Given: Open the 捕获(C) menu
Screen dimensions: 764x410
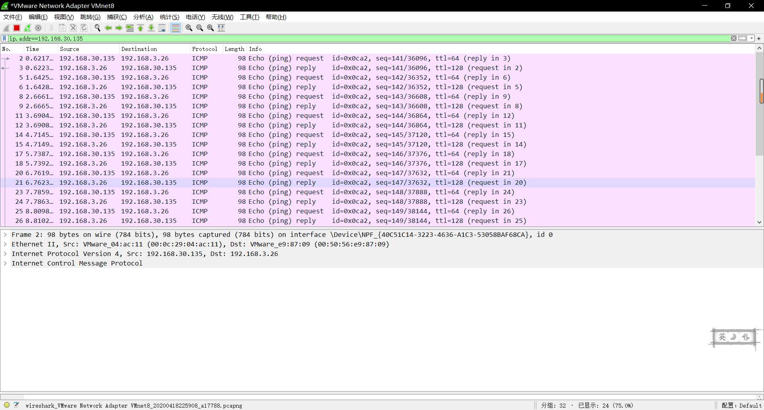Looking at the screenshot, I should coord(117,17).
